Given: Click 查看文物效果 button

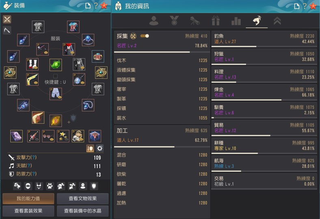Looking at the screenshot, I should click(83, 199).
